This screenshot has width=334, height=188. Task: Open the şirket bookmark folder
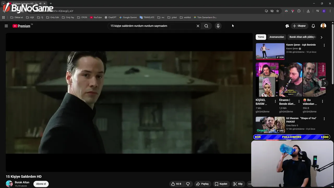point(172,17)
